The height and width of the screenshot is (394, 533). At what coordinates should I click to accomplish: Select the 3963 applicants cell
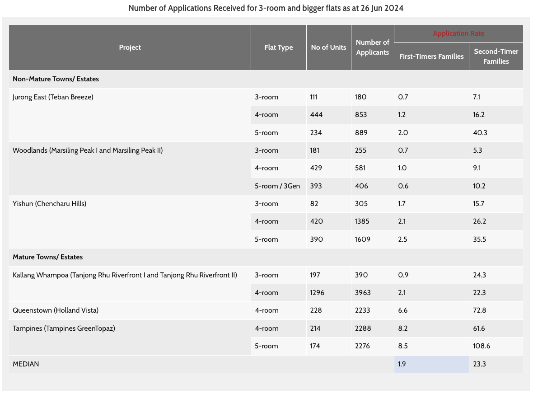(373, 293)
